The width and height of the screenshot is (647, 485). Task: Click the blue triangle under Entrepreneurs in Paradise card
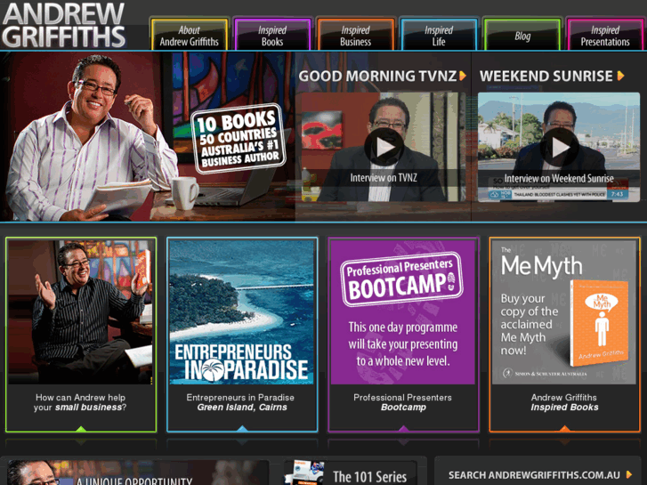pyautogui.click(x=242, y=429)
